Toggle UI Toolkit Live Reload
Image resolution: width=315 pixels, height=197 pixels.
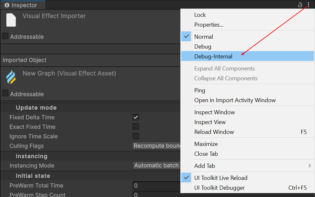(221, 178)
